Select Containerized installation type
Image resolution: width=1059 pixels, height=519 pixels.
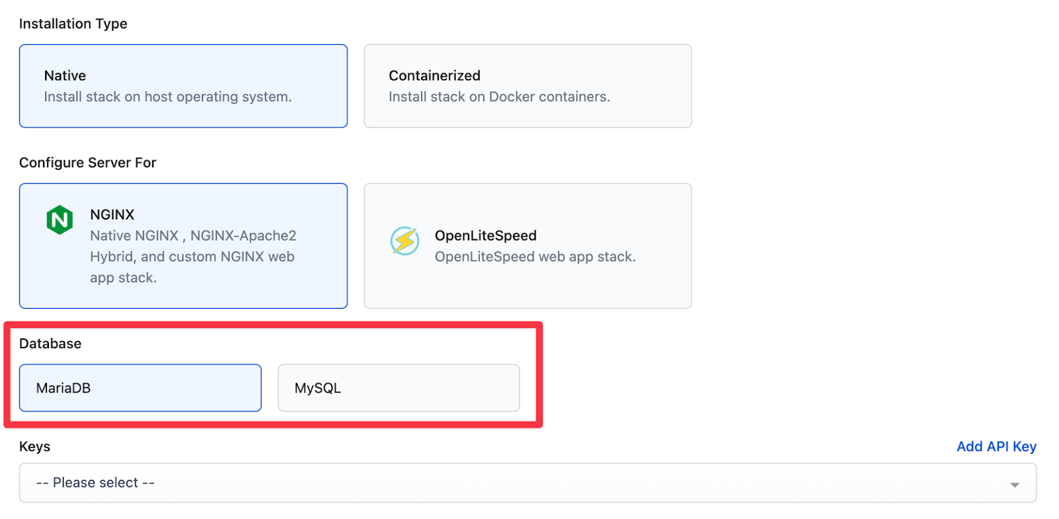tap(528, 86)
